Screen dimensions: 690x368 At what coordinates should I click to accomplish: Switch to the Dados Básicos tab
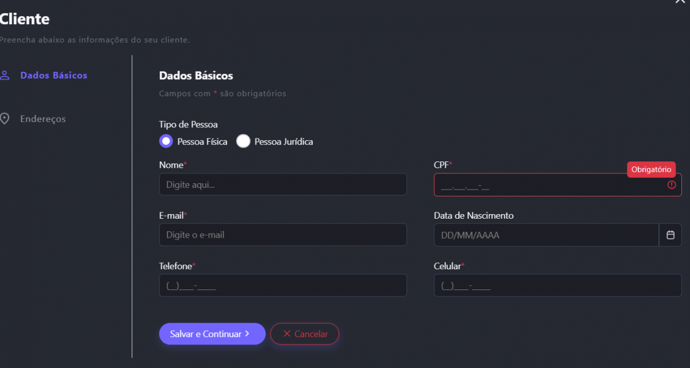tap(53, 75)
